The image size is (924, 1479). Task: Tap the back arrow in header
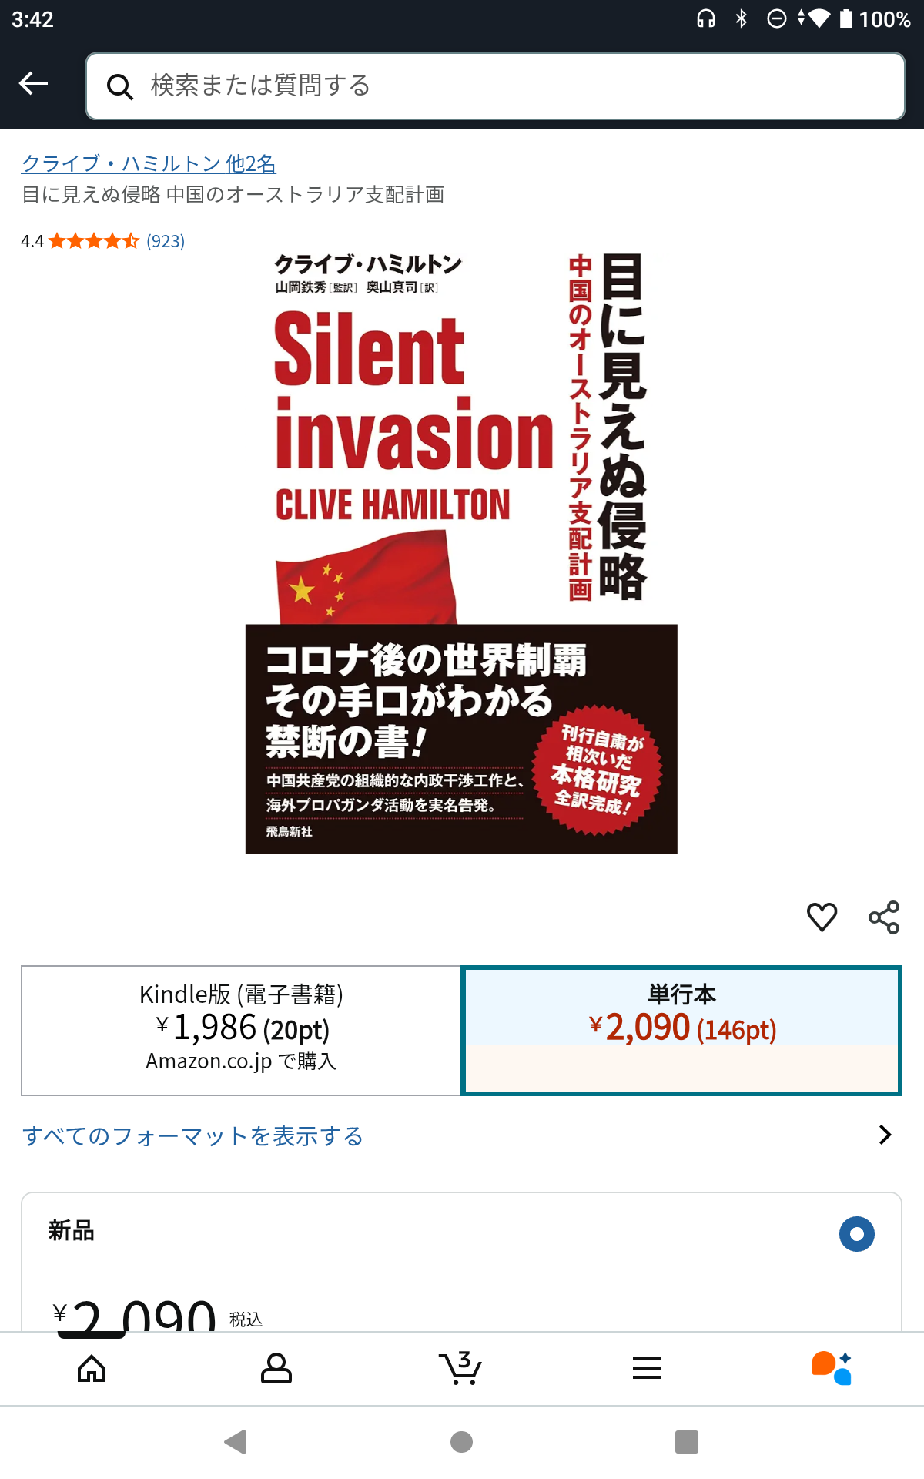pos(33,83)
